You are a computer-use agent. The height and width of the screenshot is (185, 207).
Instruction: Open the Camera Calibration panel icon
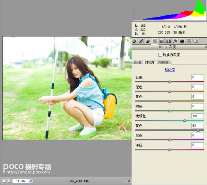pyautogui.click(x=182, y=41)
